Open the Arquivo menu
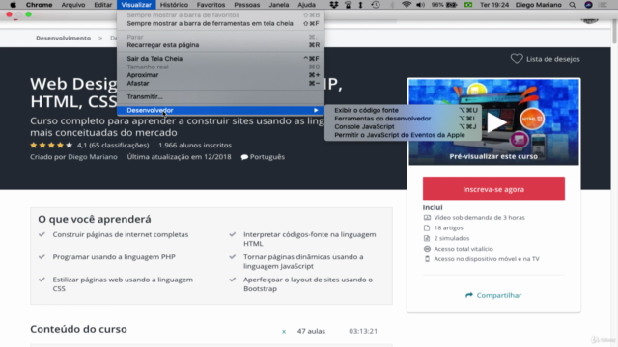Image resolution: width=618 pixels, height=347 pixels. pos(73,5)
